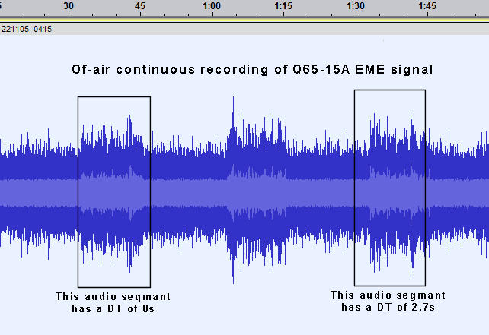Click the caption 'has a DT of 2.7s'
Viewport: 489px width, 335px height.
click(x=388, y=308)
